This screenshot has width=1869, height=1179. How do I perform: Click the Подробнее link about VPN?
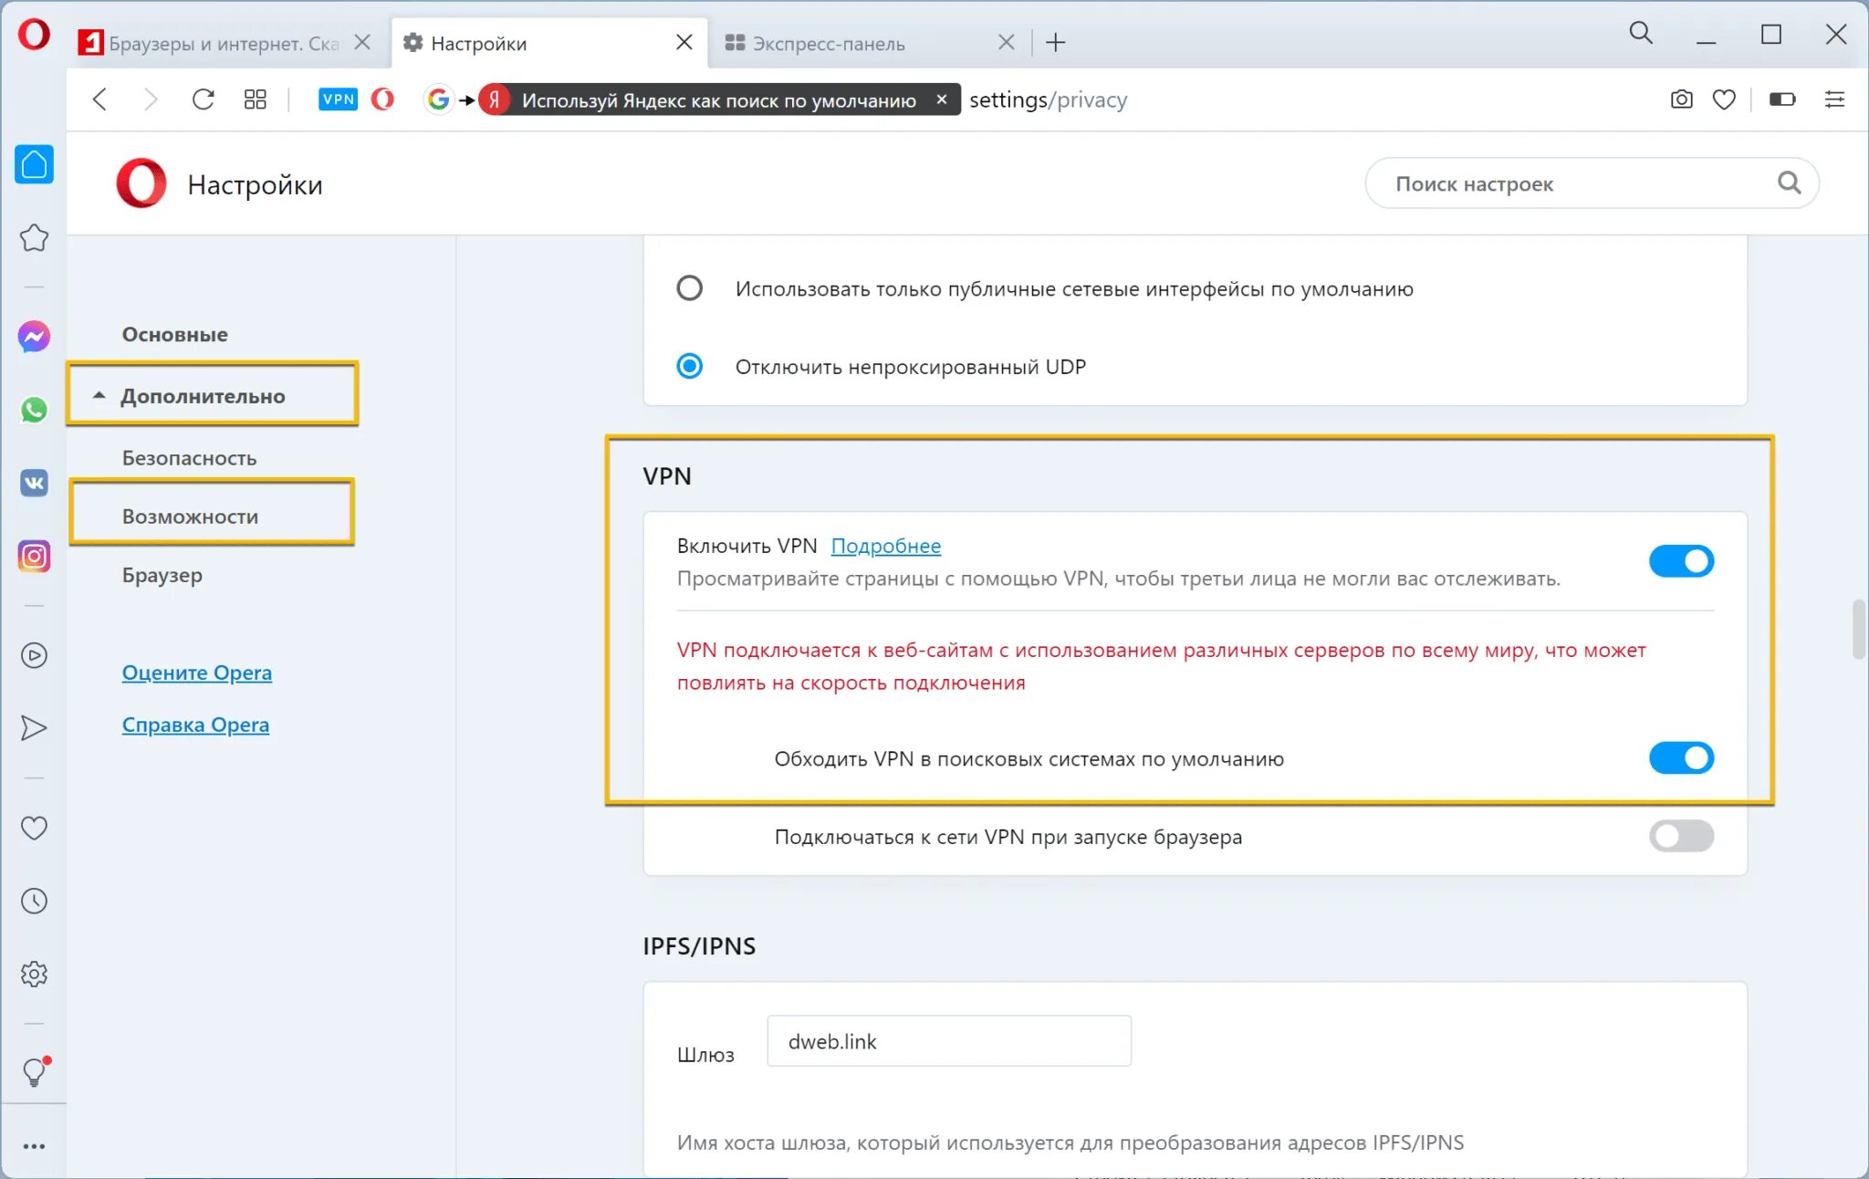pyautogui.click(x=885, y=546)
